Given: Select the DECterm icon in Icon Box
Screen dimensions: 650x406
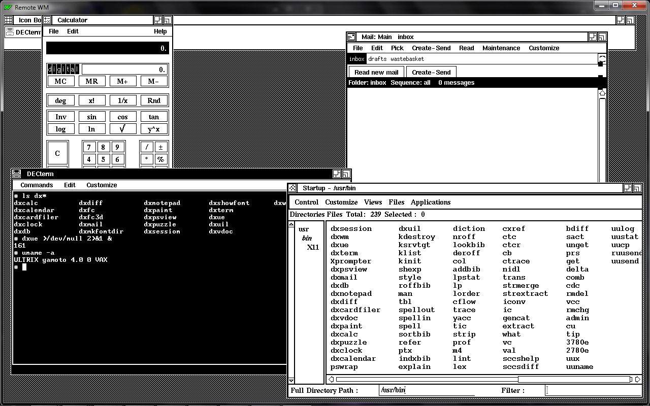Looking at the screenshot, I should point(24,32).
